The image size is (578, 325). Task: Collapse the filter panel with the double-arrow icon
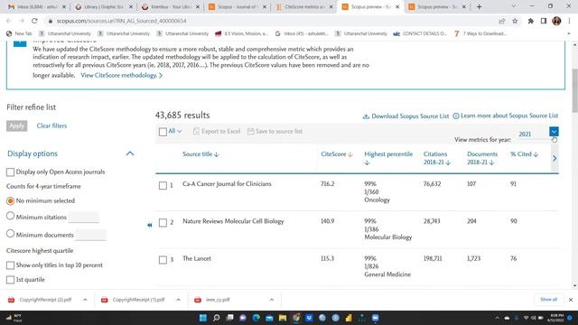click(x=149, y=225)
